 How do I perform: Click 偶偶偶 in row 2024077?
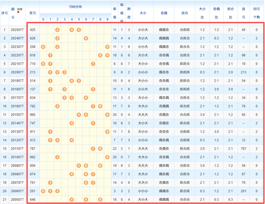point(164,38)
